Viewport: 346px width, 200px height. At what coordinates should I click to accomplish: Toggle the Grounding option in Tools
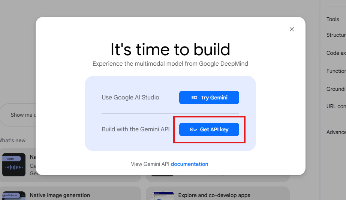pos(336,89)
